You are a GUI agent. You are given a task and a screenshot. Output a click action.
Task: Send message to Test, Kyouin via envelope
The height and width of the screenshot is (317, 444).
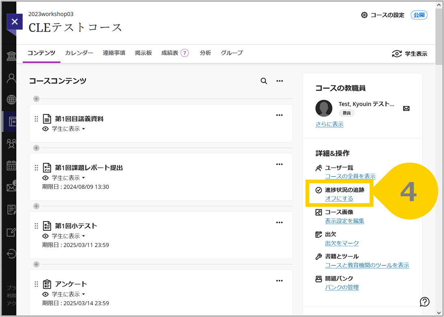point(406,109)
